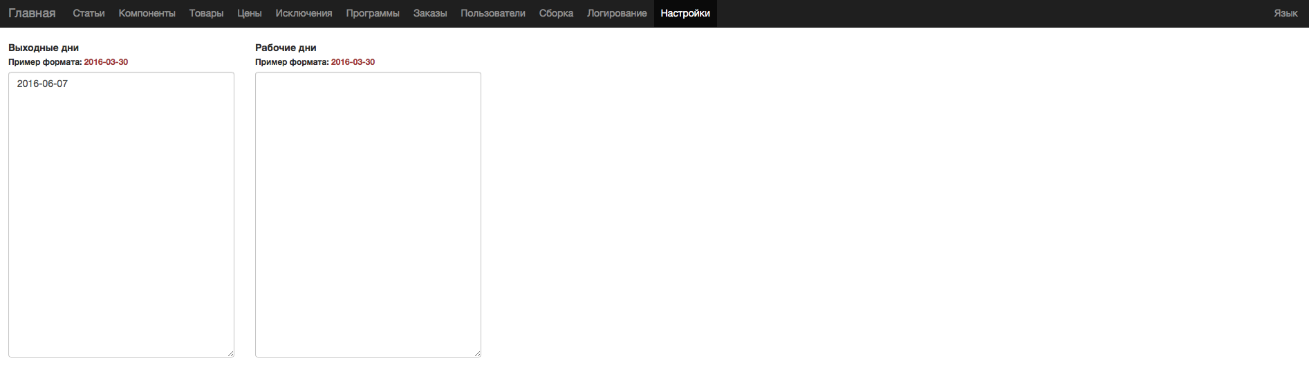Screen dimensions: 1309x381
Task: Select Исключения in the navigation bar
Action: tap(304, 13)
